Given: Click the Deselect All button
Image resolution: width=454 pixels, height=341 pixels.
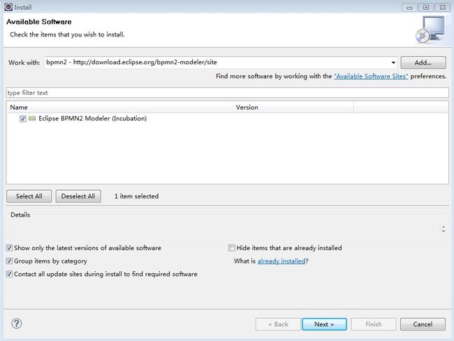Looking at the screenshot, I should pyautogui.click(x=78, y=196).
